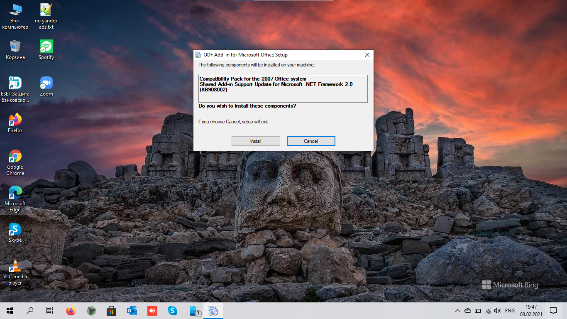Viewport: 567px width, 319px height.
Task: Click the Install button in setup dialog
Action: pyautogui.click(x=256, y=141)
